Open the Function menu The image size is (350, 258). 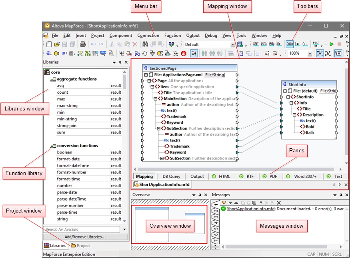[172, 35]
